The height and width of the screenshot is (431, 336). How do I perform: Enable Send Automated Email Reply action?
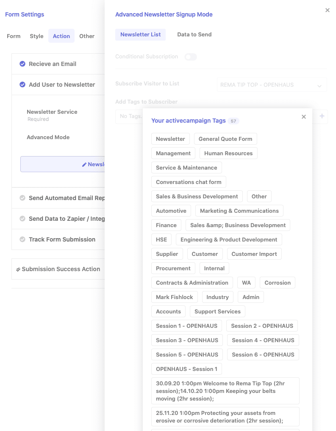[x=22, y=198]
